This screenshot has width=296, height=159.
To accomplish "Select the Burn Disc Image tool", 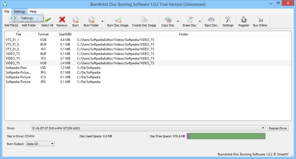I will [118, 21].
